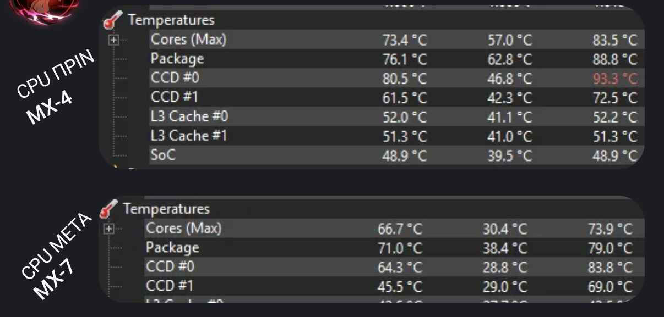The height and width of the screenshot is (317, 664).
Task: Select the L3 Cache #1 row
Action: 396,136
